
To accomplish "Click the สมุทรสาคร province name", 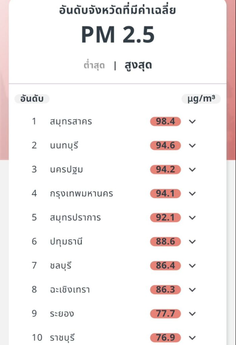I will tap(71, 122).
